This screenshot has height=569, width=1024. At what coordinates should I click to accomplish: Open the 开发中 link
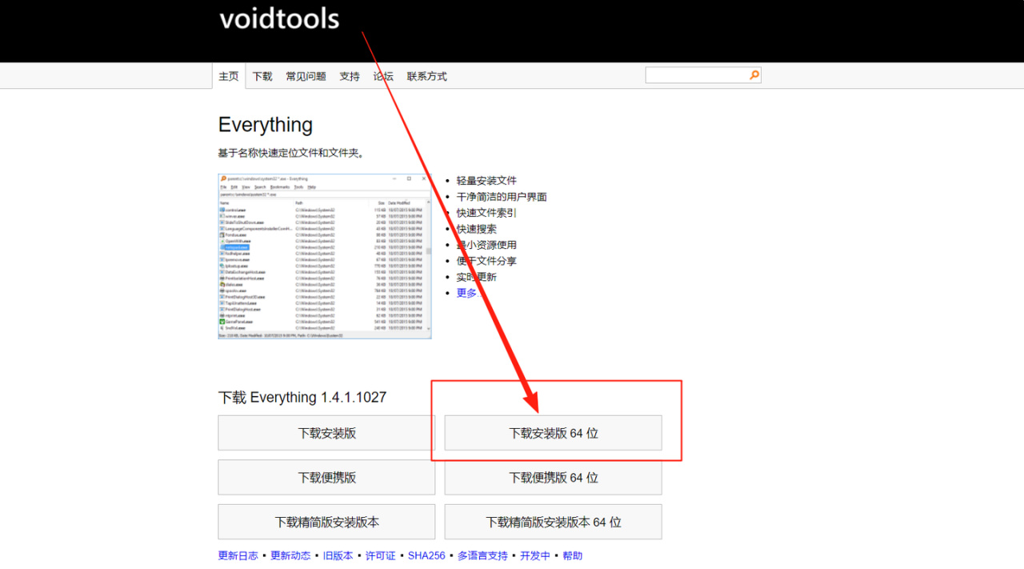(x=535, y=555)
